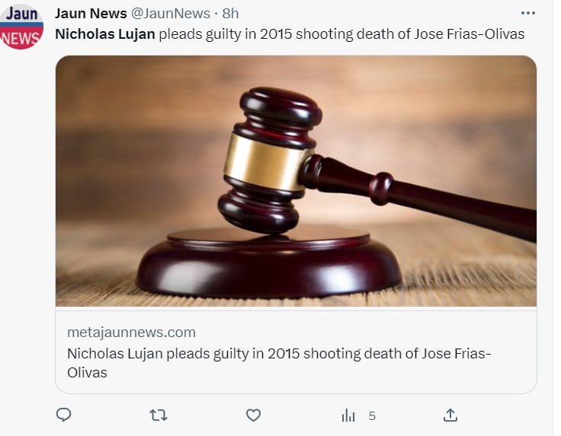
Task: Click bold Nicholas Lujan in tweet text
Action: click(105, 34)
